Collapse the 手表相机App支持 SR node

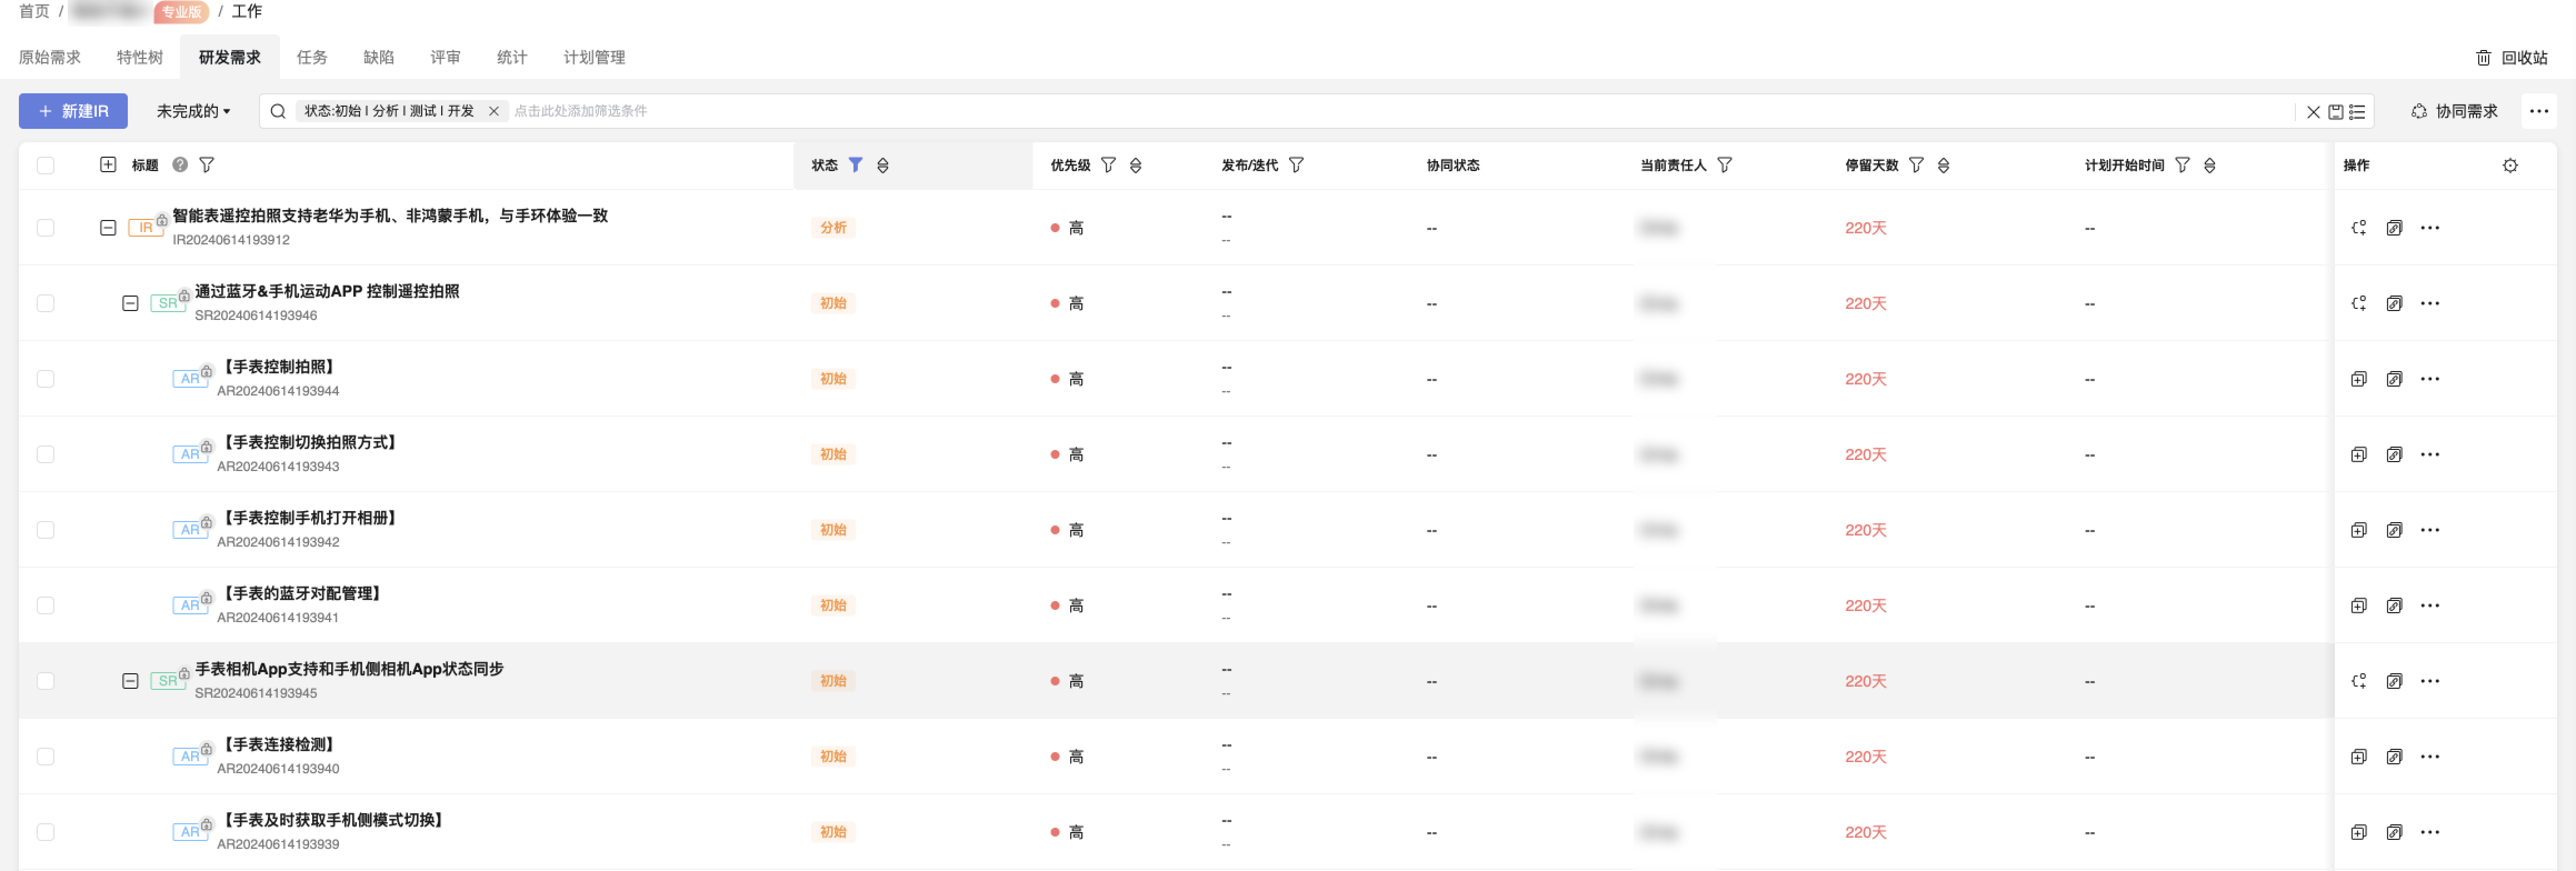click(130, 681)
